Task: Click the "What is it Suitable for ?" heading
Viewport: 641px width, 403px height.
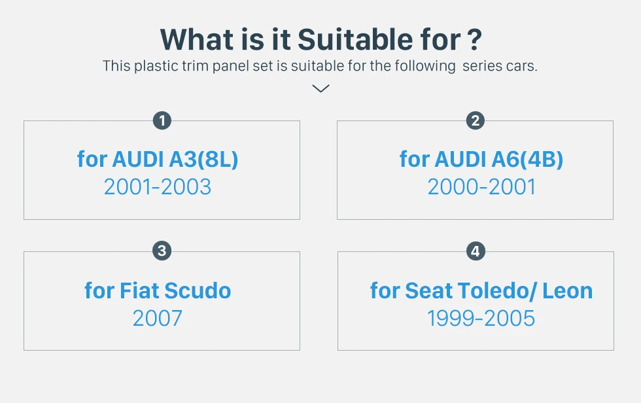Action: 321,40
